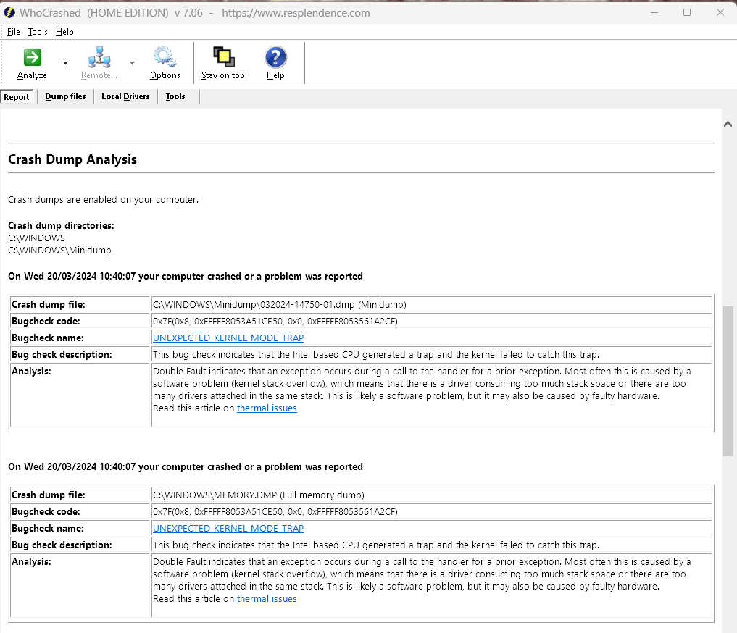This screenshot has width=737, height=633.
Task: Click second Bugcheck code value 0x7F
Action: click(275, 512)
